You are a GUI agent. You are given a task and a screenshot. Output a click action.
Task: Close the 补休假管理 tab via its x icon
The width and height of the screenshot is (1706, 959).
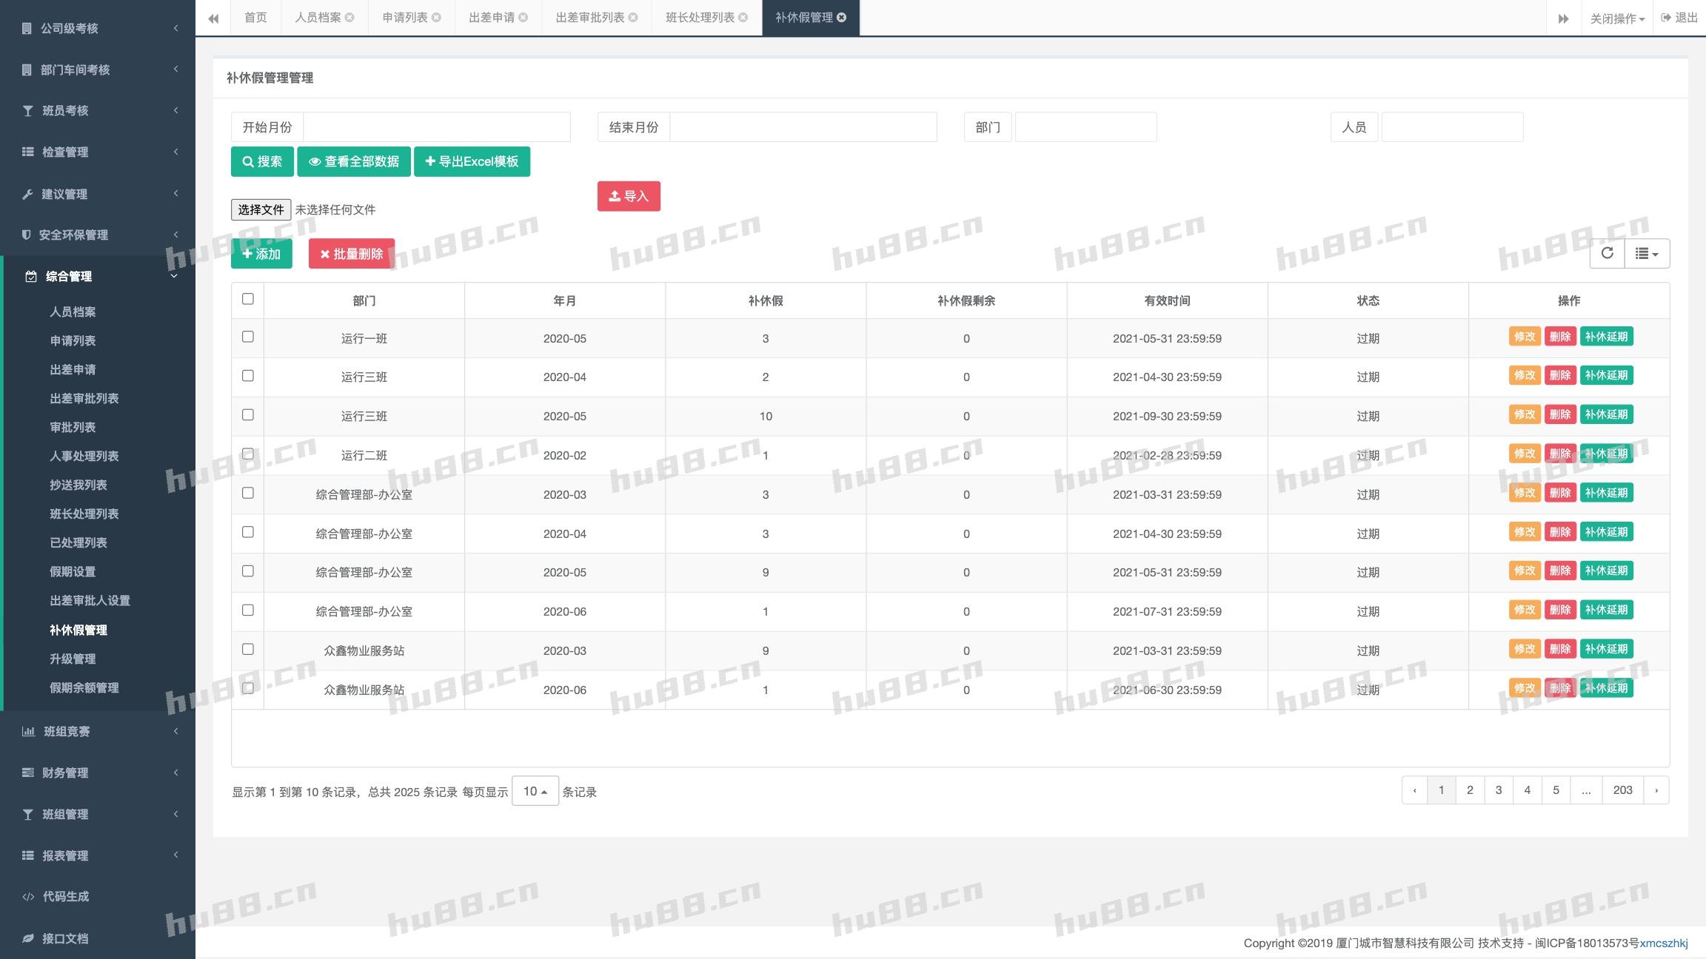(842, 18)
